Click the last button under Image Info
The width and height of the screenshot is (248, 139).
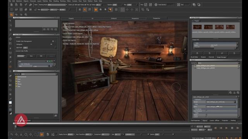point(234,53)
